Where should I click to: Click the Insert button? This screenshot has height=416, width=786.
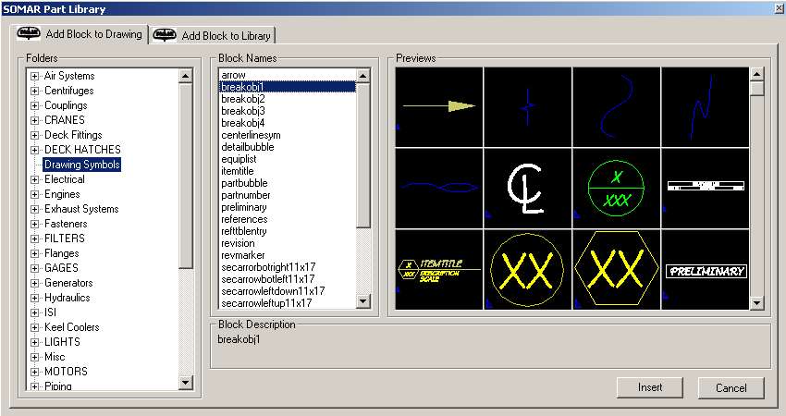point(650,387)
